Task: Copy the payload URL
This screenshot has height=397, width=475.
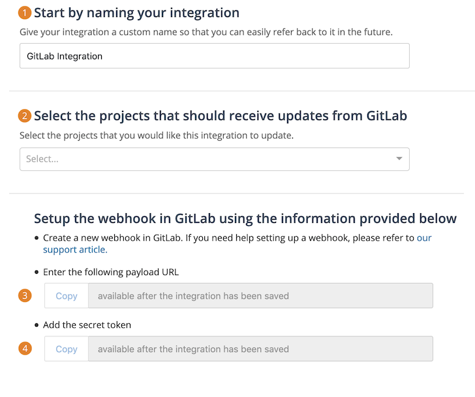Action: [67, 296]
